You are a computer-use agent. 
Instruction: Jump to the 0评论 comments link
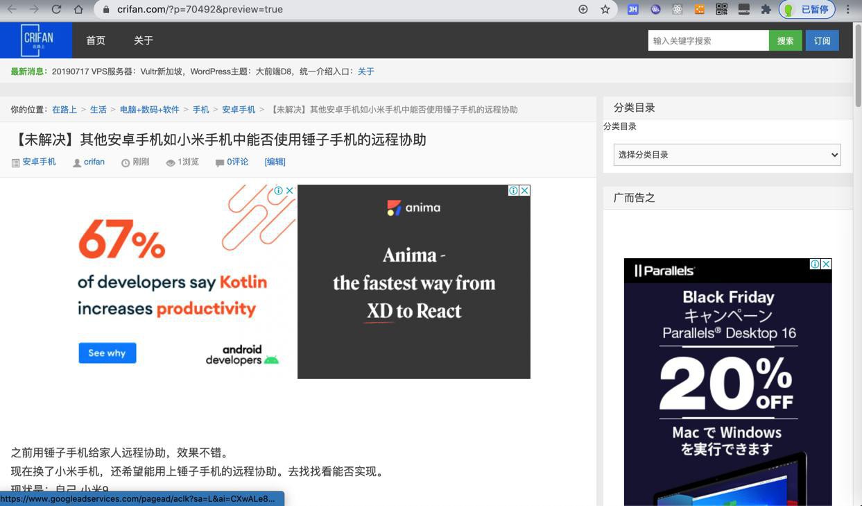click(x=237, y=162)
